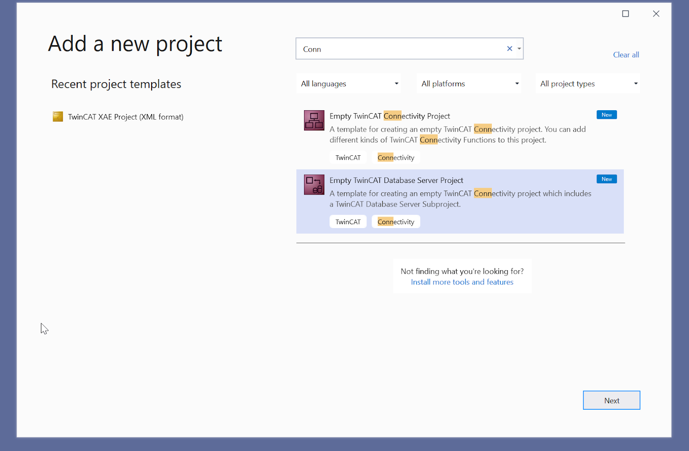Open search history dropdown arrow in search box
The width and height of the screenshot is (689, 451).
(519, 49)
